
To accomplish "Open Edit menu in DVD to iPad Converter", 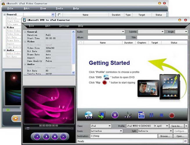I will click(x=48, y=26).
